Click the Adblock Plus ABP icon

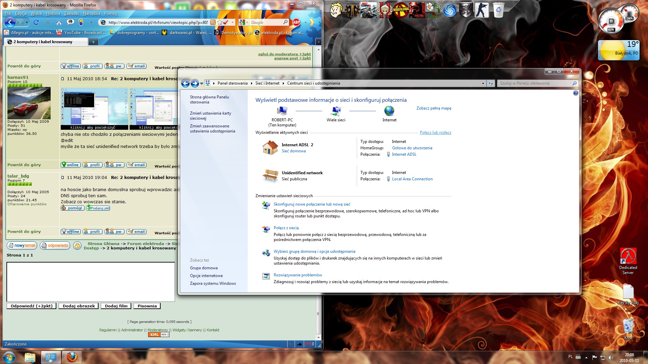(x=296, y=22)
